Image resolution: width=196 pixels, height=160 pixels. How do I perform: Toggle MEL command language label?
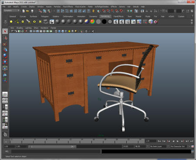click(x=7, y=151)
